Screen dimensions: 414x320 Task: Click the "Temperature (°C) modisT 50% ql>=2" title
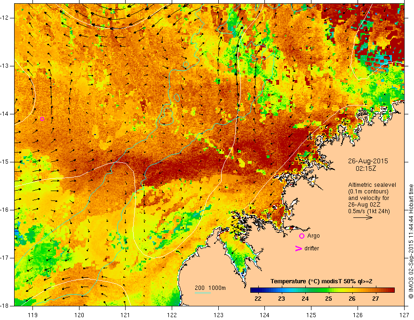coord(321,281)
